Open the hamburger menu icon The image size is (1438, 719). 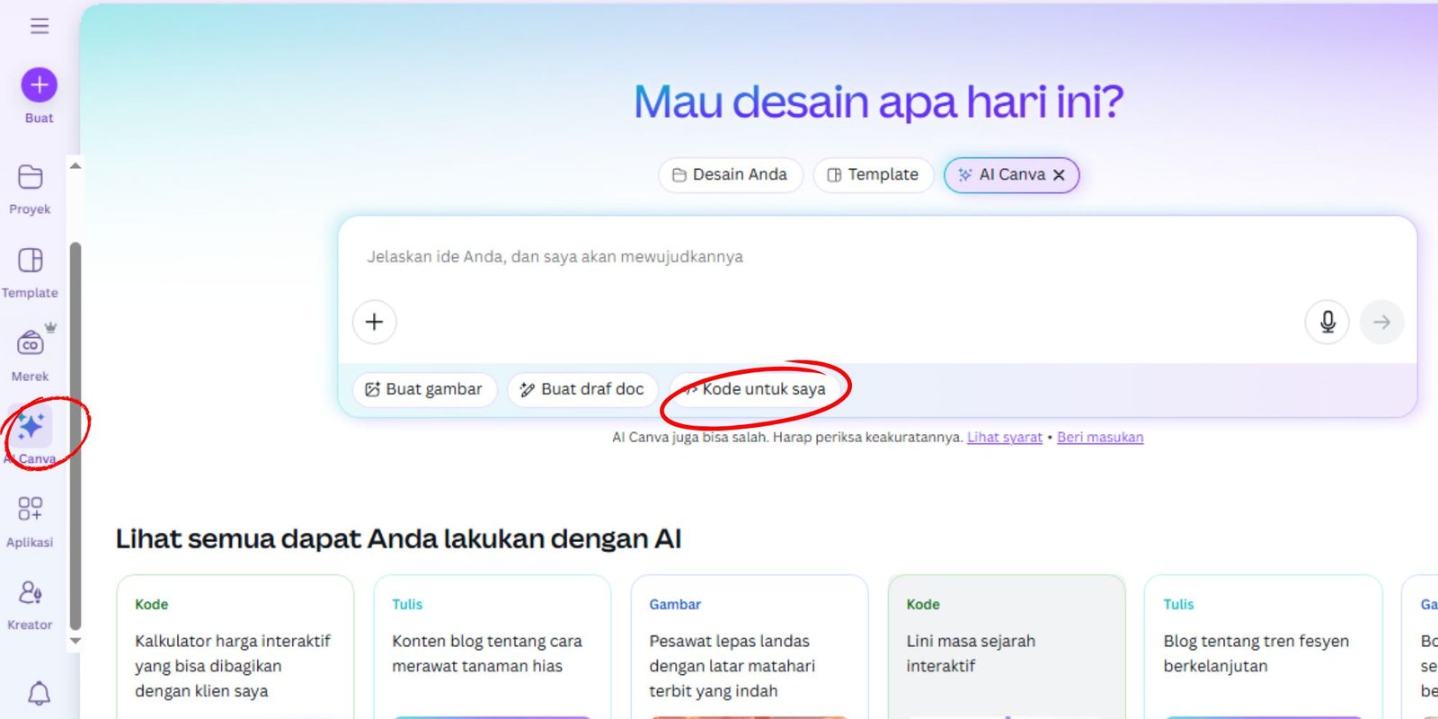point(40,26)
